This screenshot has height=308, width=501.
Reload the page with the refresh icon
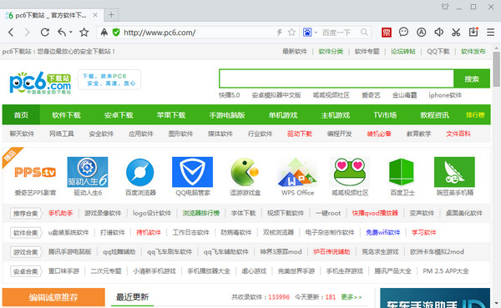click(45, 33)
